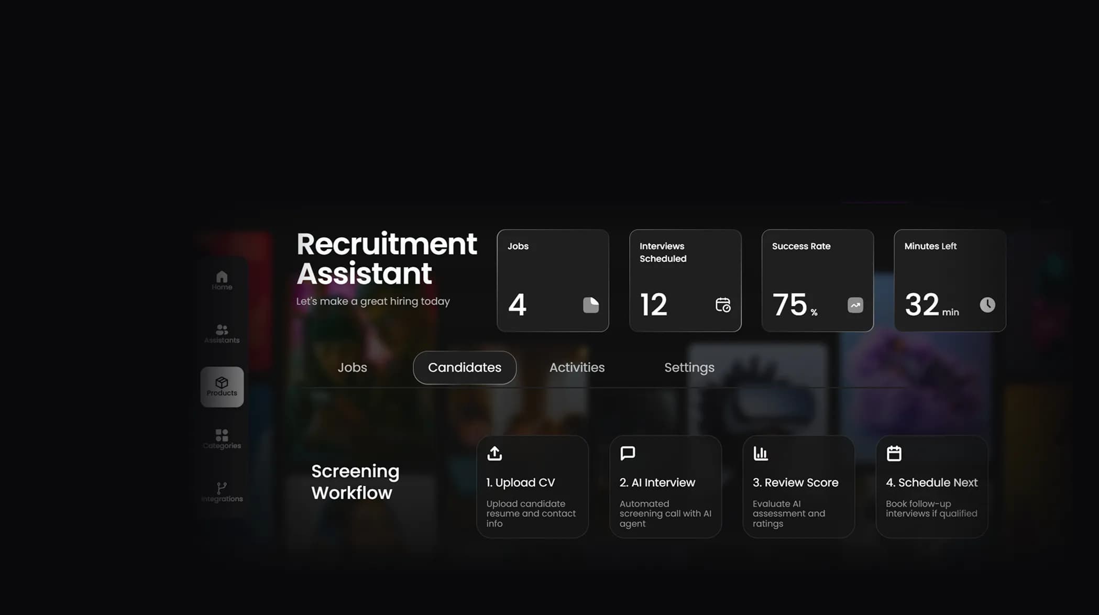Viewport: 1099px width, 615px height.
Task: Click the trend chart icon in Success Rate card
Action: point(855,305)
